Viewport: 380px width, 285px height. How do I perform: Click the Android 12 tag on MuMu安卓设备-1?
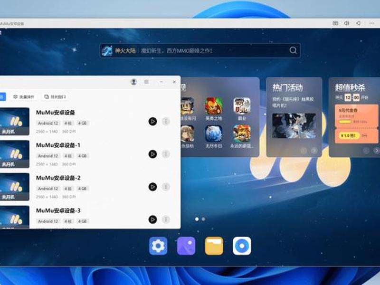[x=48, y=156]
